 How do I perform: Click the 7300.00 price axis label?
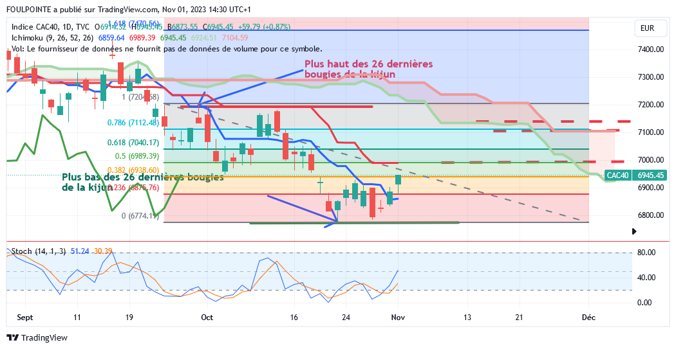click(x=650, y=77)
